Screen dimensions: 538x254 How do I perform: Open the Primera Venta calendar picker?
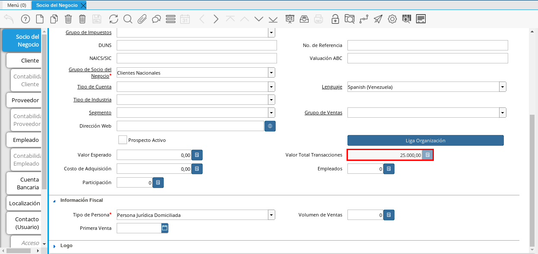point(165,228)
